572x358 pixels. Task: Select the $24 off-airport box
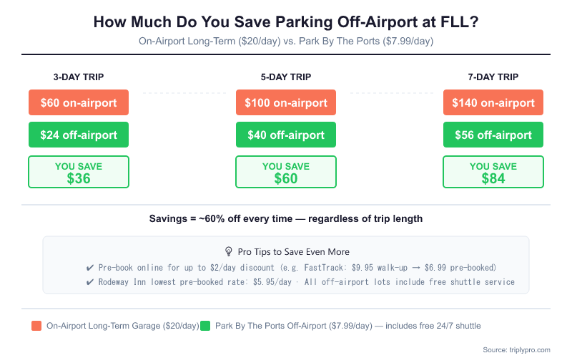tap(79, 135)
